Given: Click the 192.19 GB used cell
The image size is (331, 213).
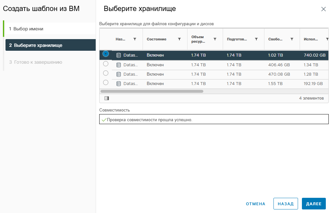Looking at the screenshot, I should tap(313, 84).
